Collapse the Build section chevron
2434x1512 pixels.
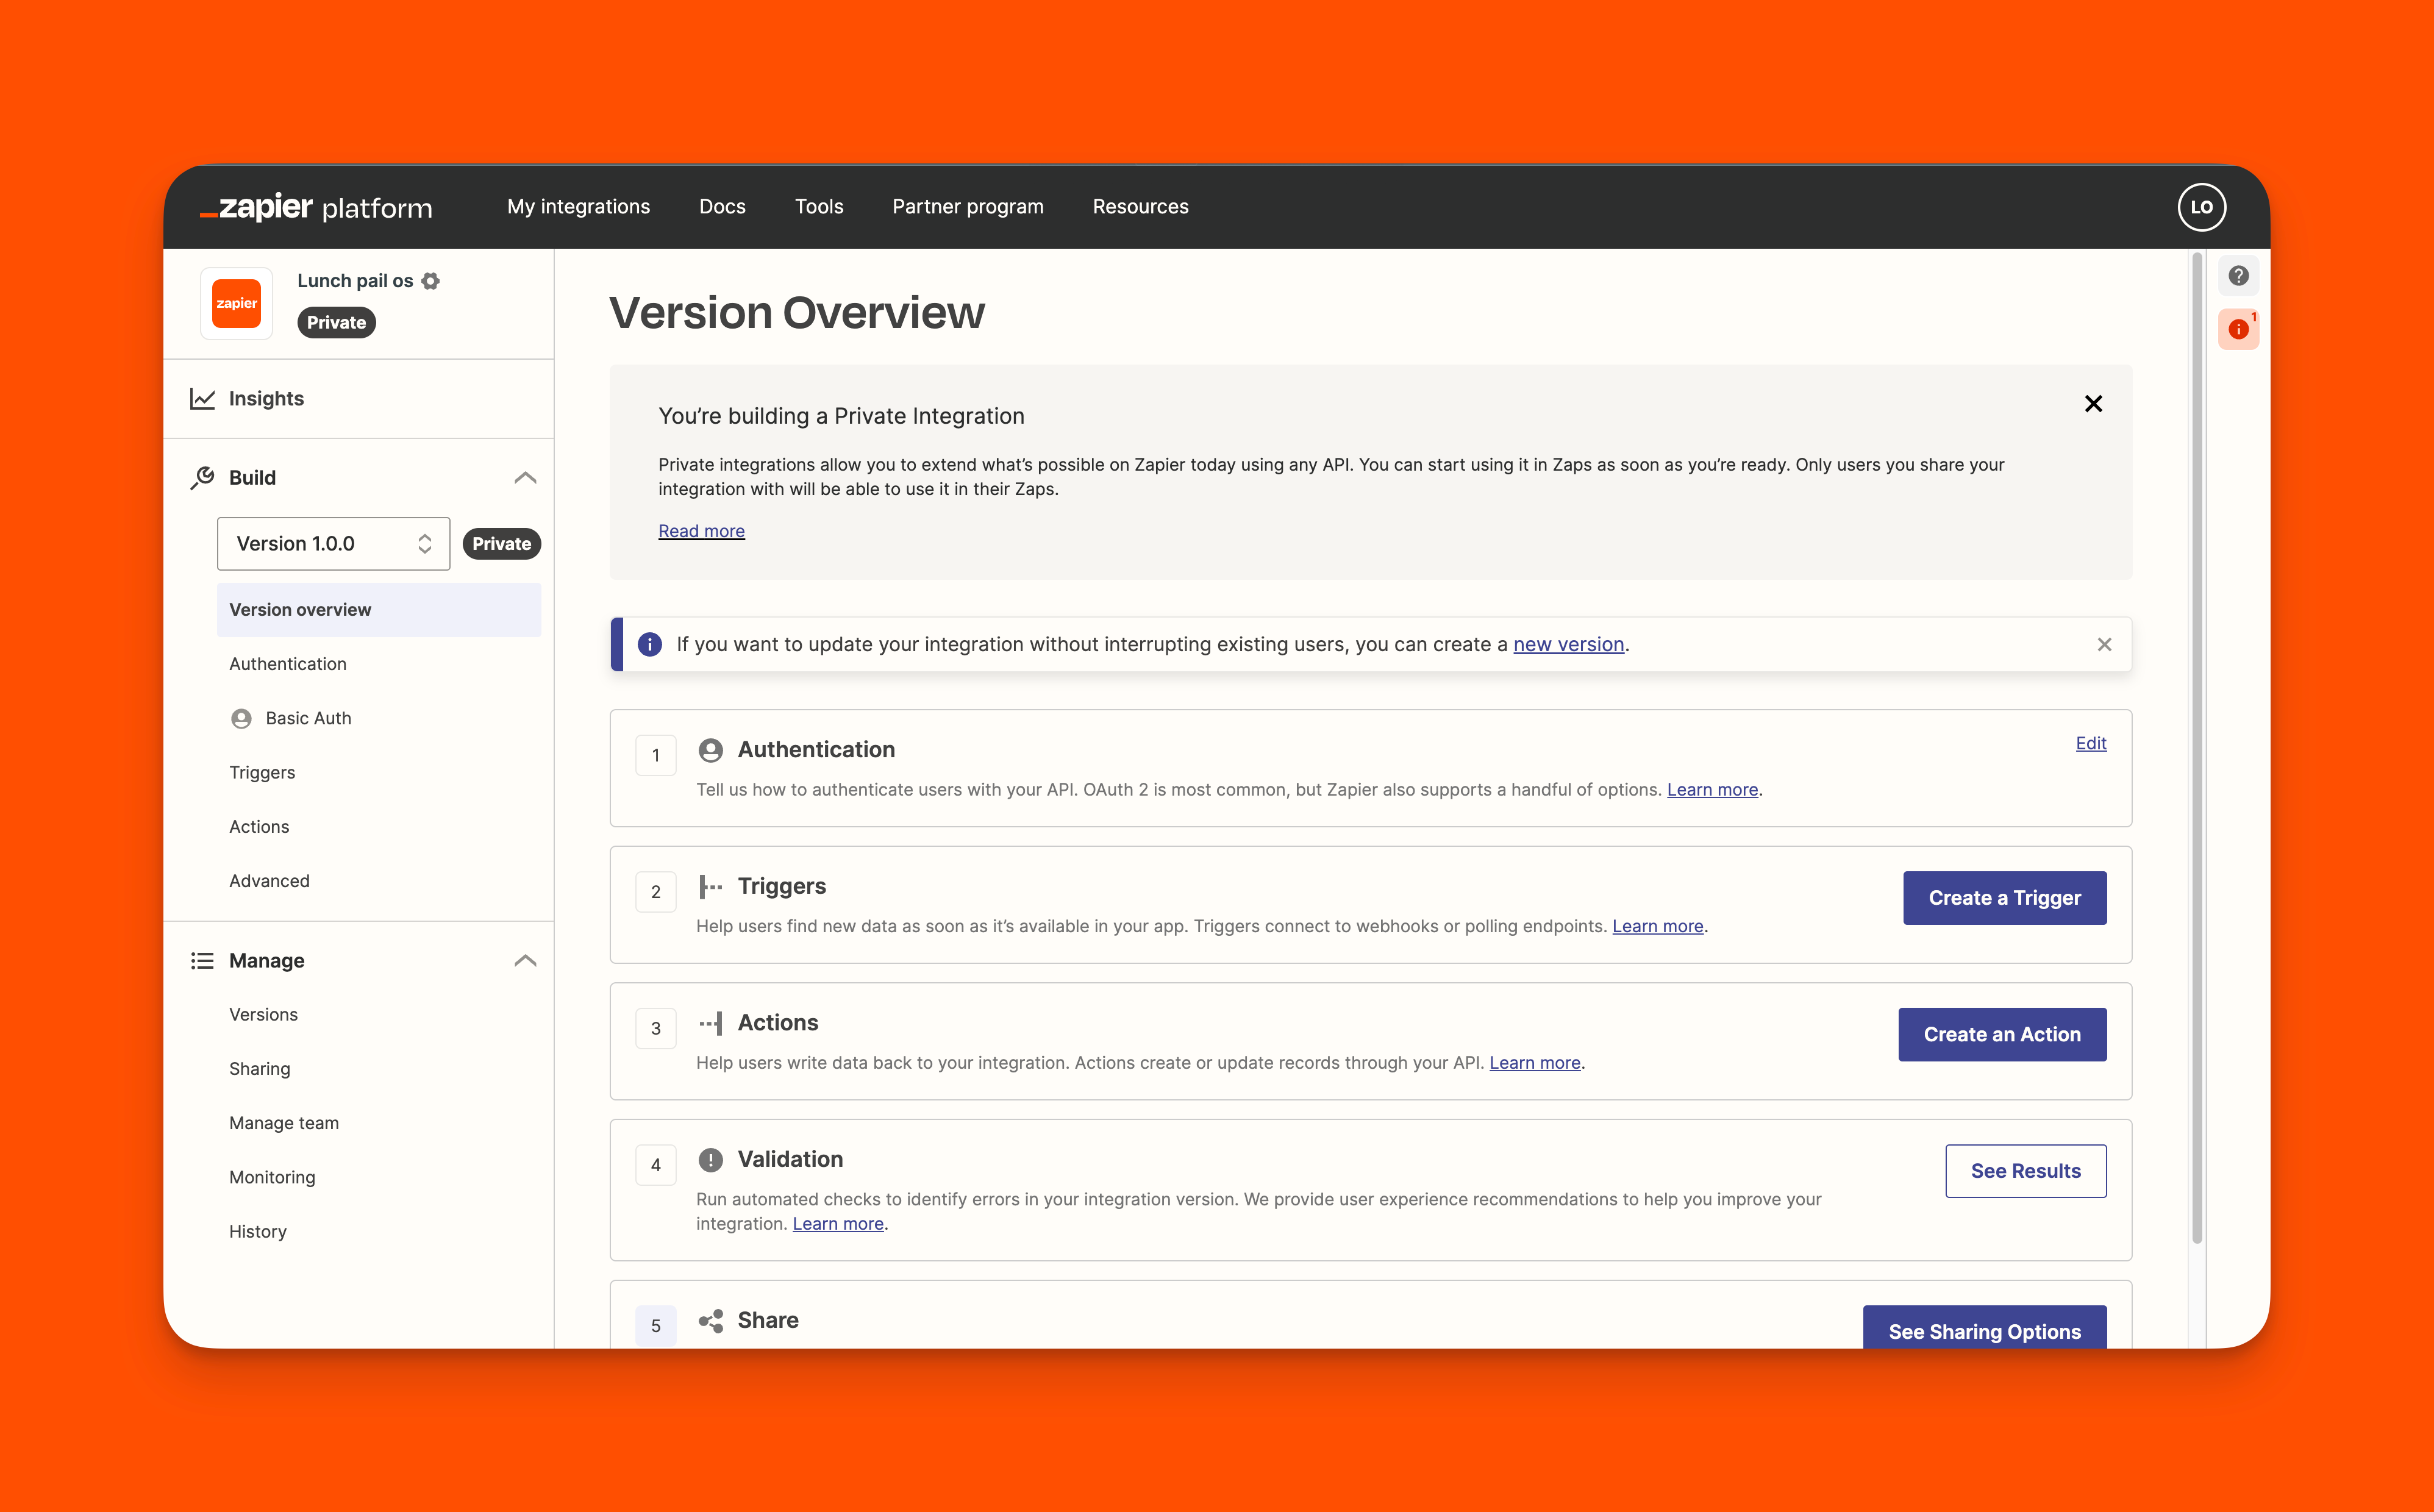pos(525,478)
